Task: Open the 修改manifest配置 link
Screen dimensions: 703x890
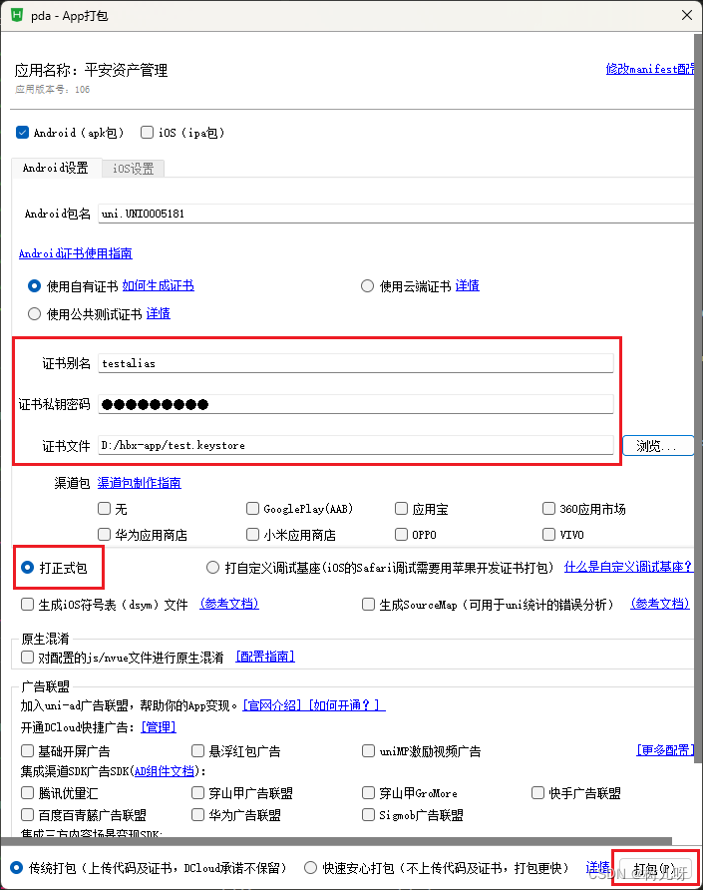Action: coord(650,69)
